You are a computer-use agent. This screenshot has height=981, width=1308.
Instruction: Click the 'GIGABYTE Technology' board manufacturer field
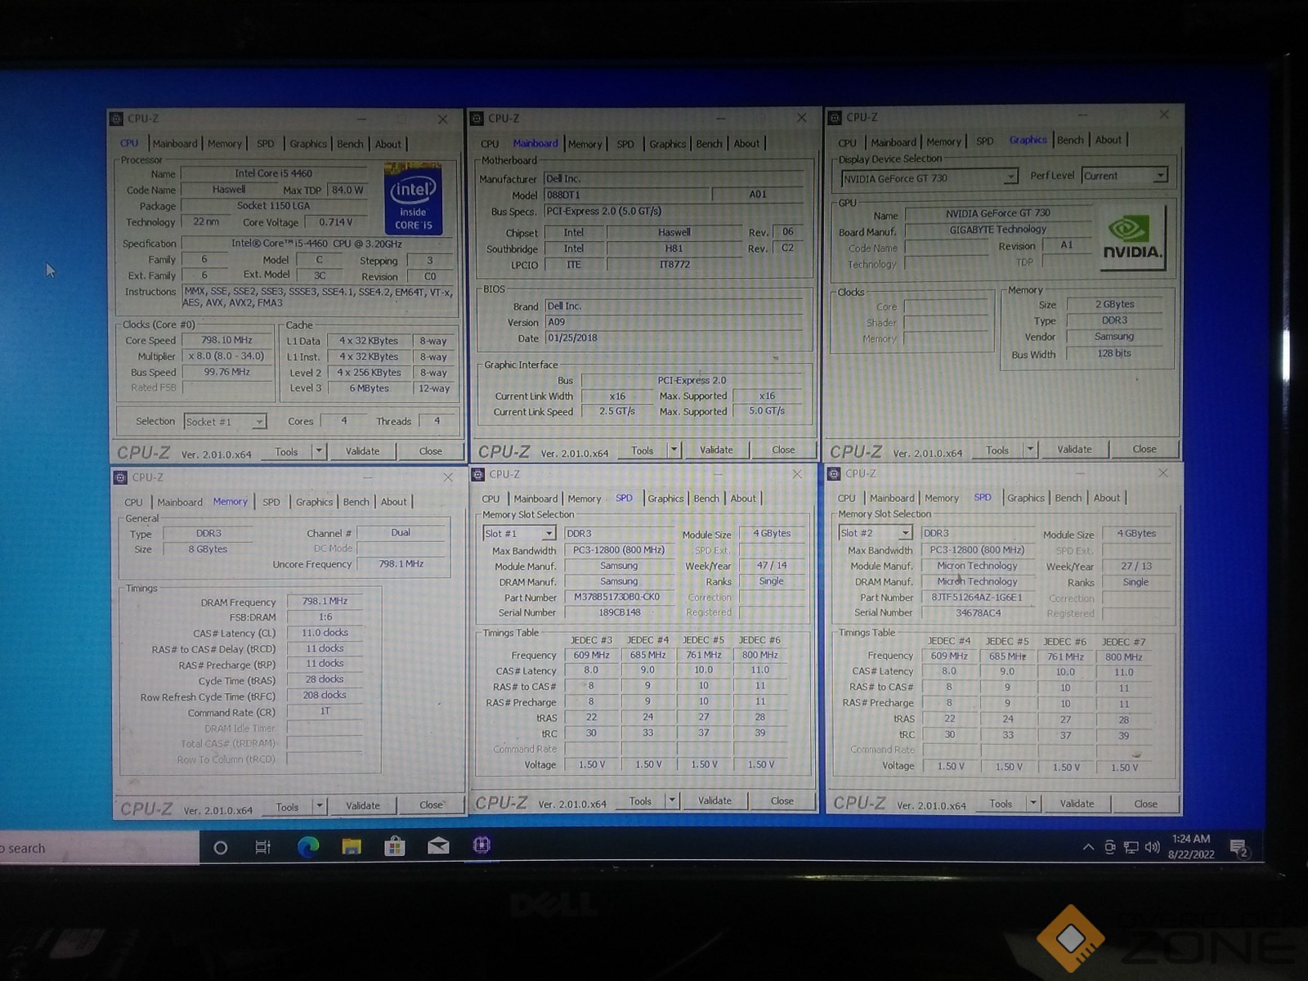(998, 230)
